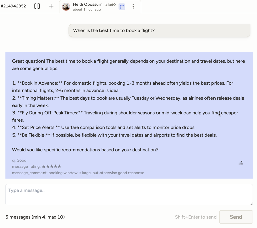Open the three-dot more options menu
This screenshot has width=257, height=228.
[x=133, y=6]
